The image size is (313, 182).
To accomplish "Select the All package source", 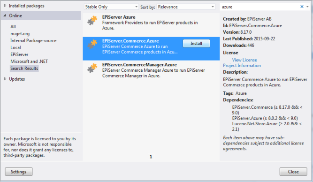I will (x=13, y=27).
